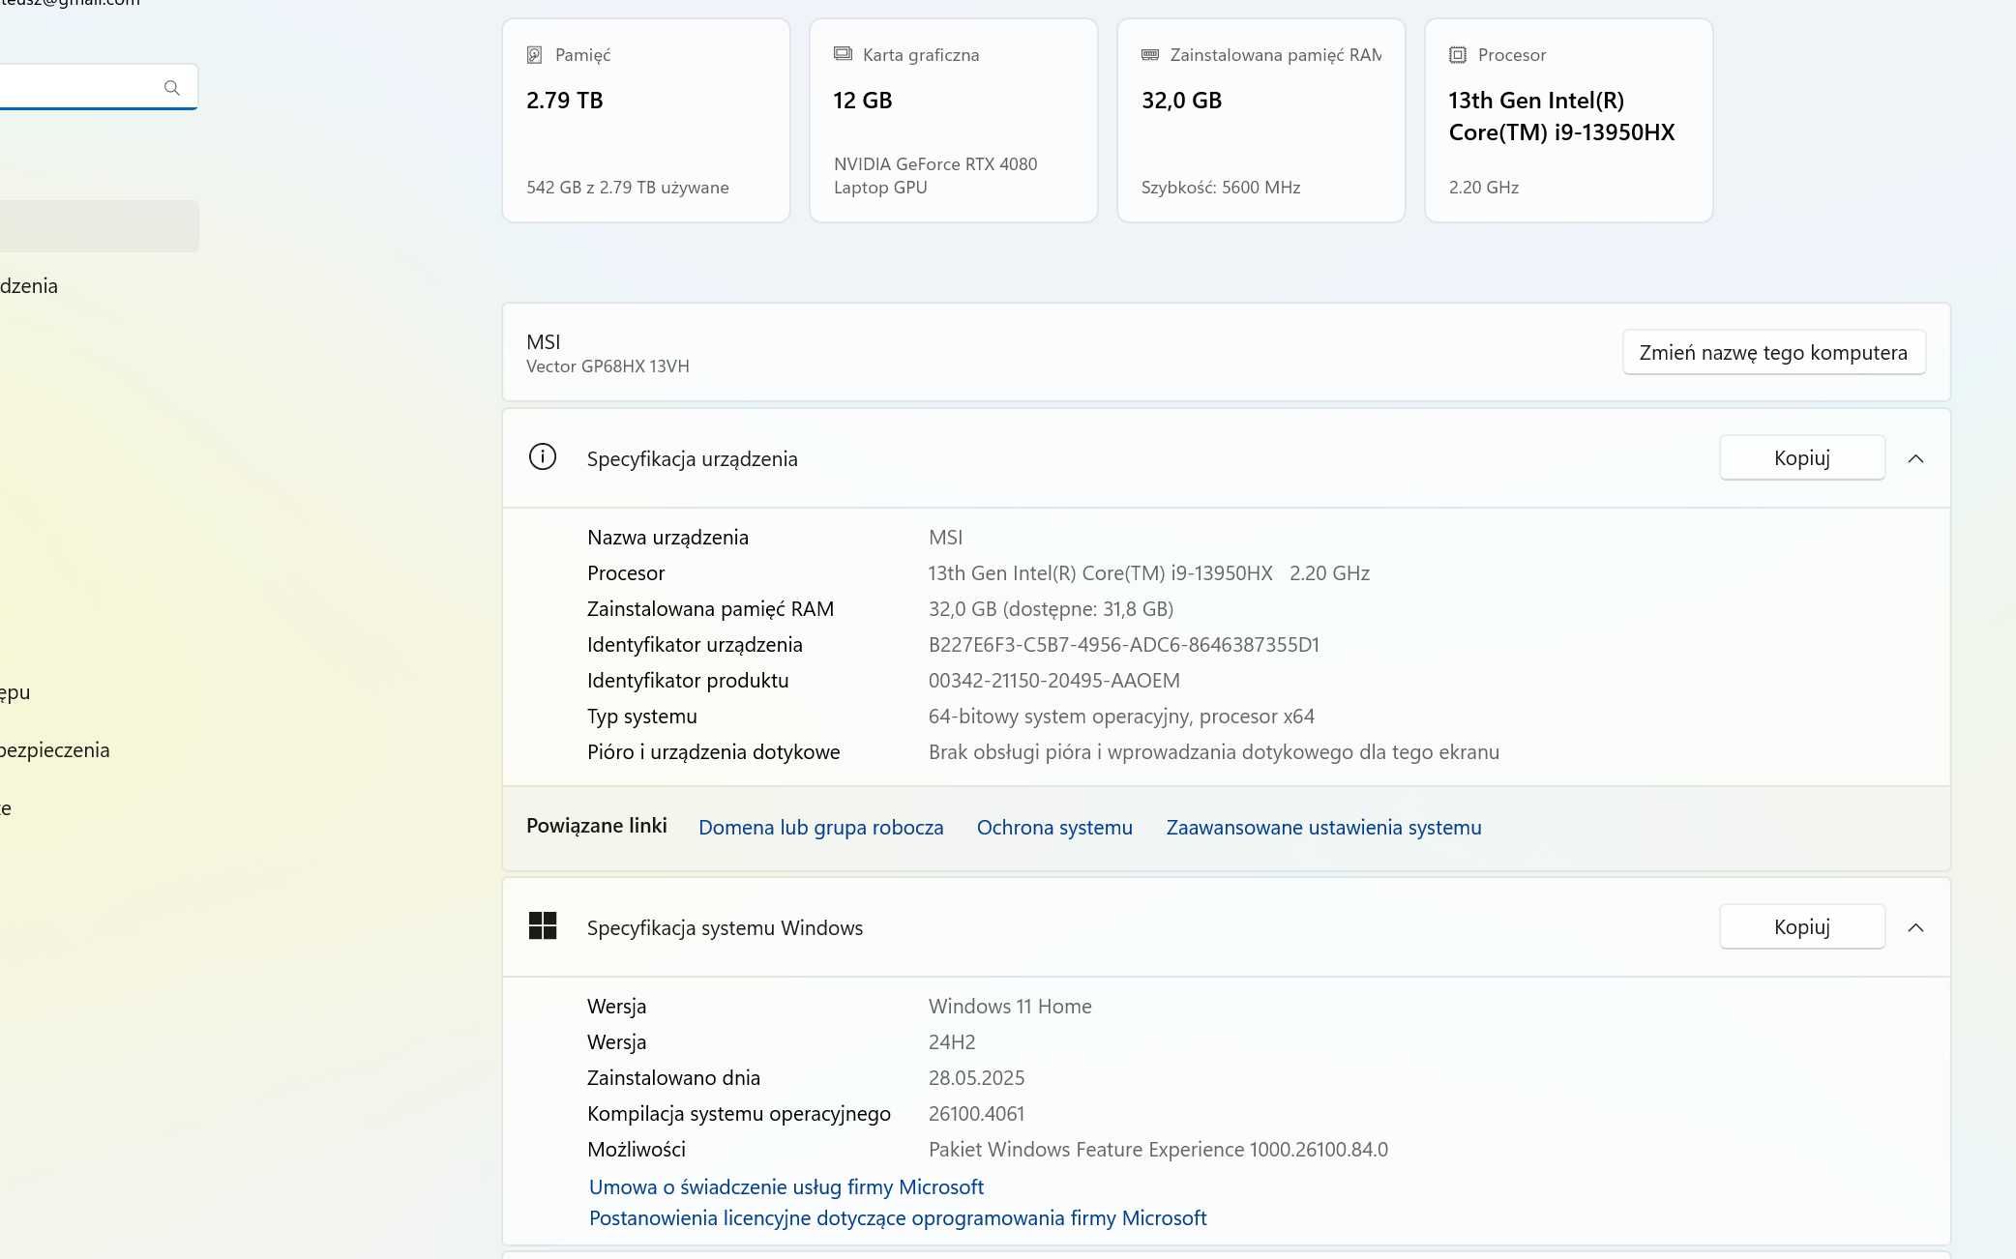2016x1259 pixels.
Task: Click the Powiązane linki label
Action: click(x=597, y=826)
